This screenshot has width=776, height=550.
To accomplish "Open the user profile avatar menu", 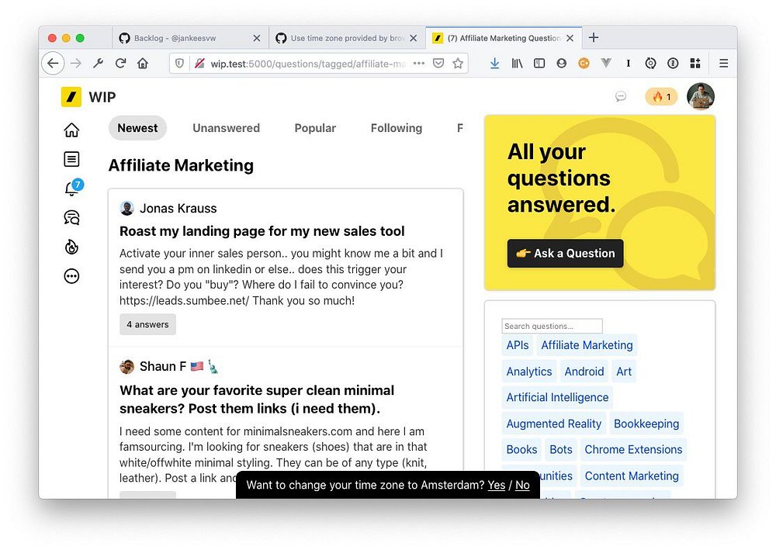I will 700,97.
